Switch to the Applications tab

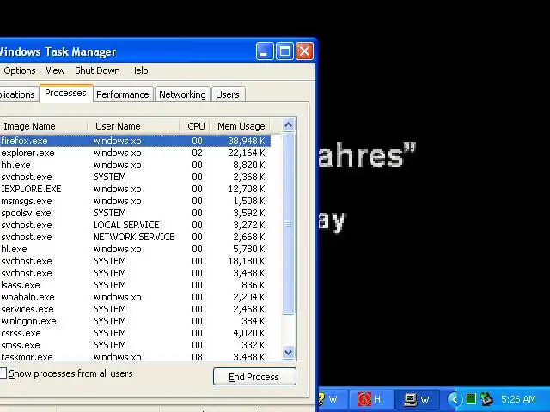pos(18,94)
